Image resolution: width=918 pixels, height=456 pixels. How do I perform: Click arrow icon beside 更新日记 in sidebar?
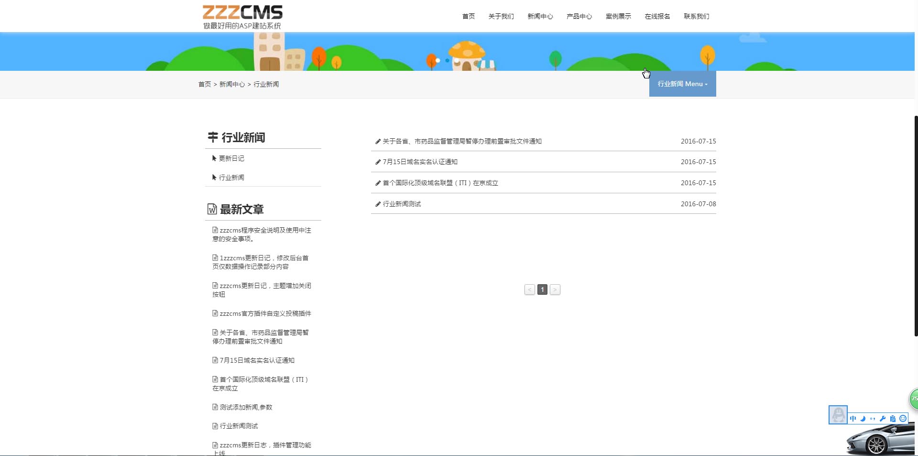pyautogui.click(x=214, y=158)
